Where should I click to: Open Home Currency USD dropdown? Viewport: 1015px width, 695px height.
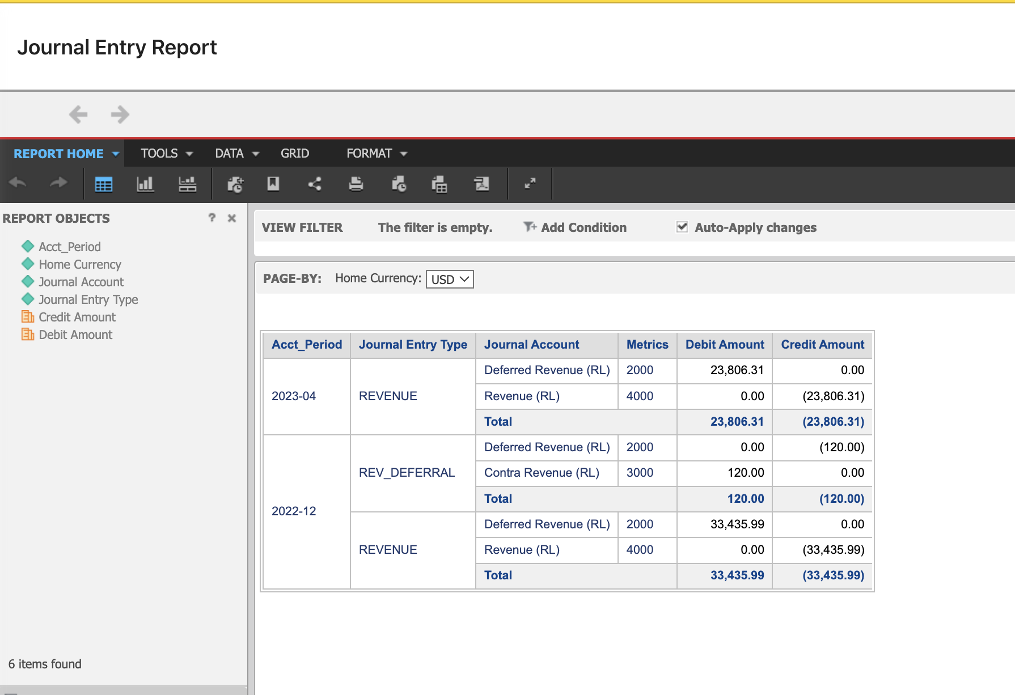tap(450, 279)
